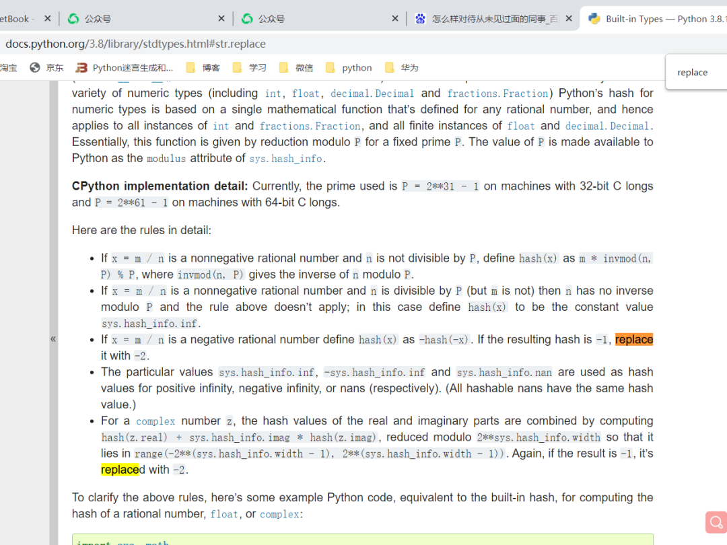Click the yellow highlighted replaced match

pyautogui.click(x=120, y=470)
